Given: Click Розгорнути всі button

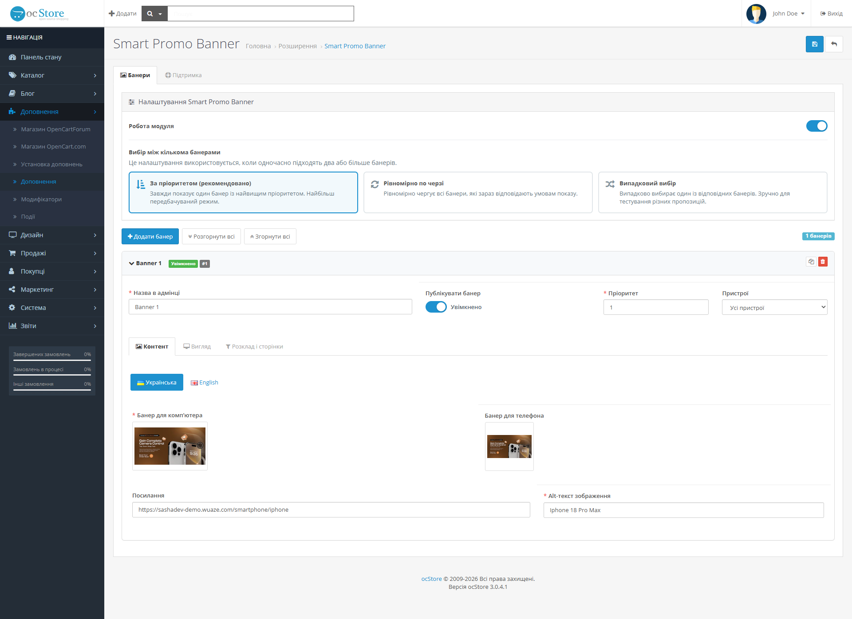Looking at the screenshot, I should coord(211,236).
